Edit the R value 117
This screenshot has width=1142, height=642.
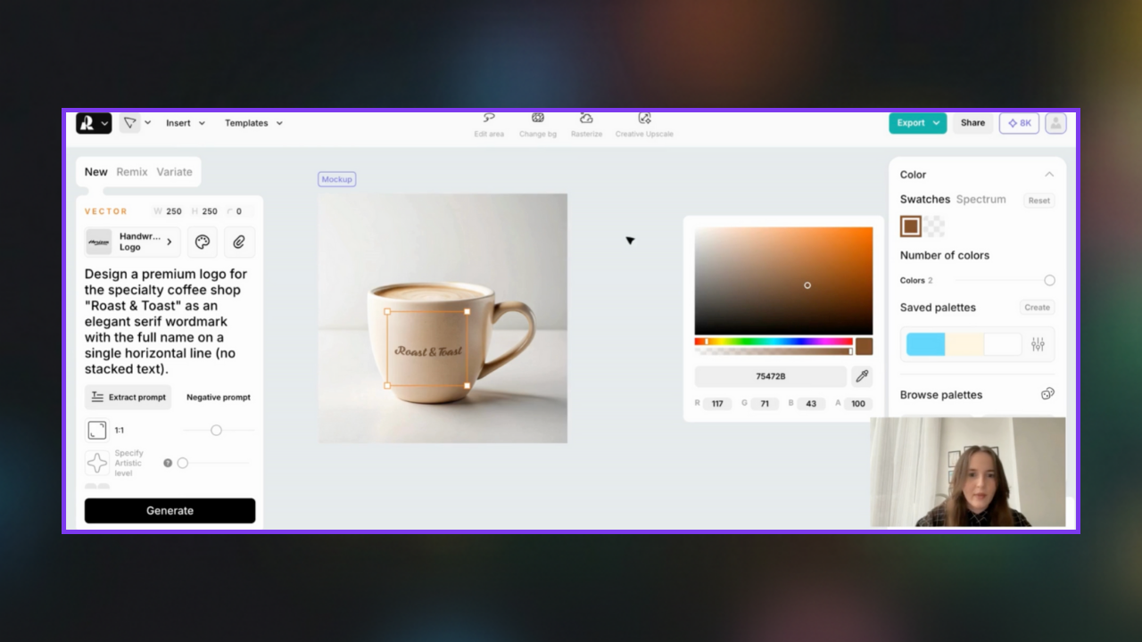717,404
